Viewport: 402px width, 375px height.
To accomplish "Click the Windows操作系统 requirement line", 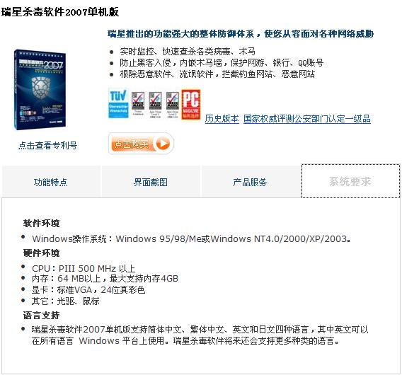I will coord(191,239).
